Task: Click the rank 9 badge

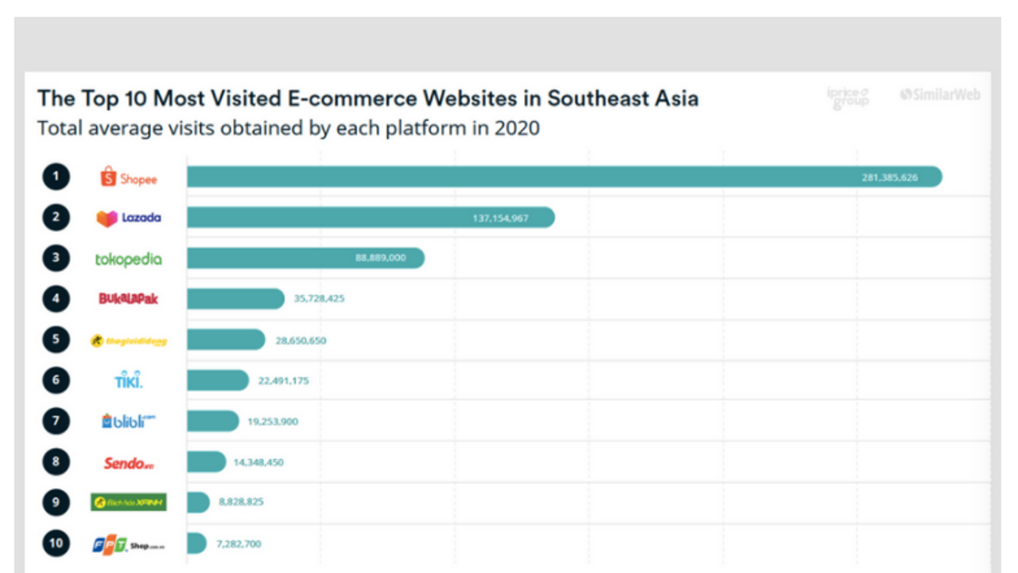Action: (56, 502)
